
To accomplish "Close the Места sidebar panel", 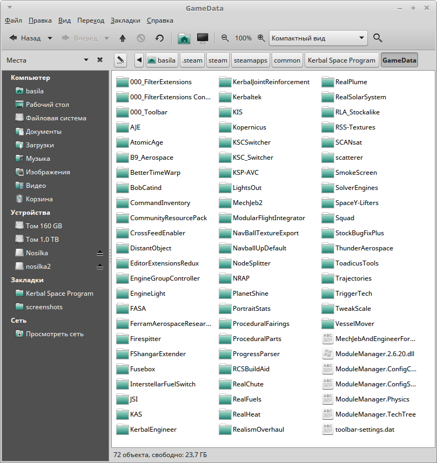I will click(100, 60).
